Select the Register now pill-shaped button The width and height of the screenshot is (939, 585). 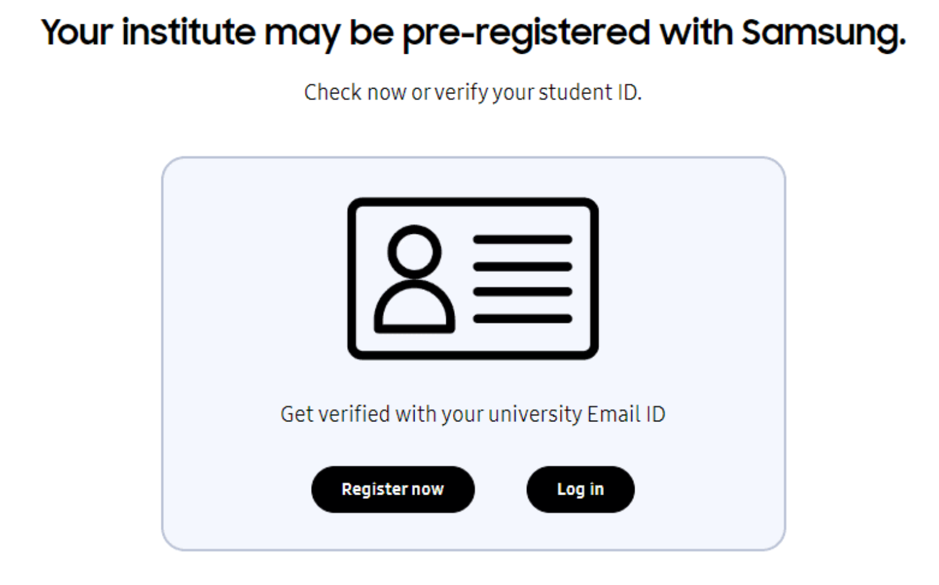click(393, 489)
